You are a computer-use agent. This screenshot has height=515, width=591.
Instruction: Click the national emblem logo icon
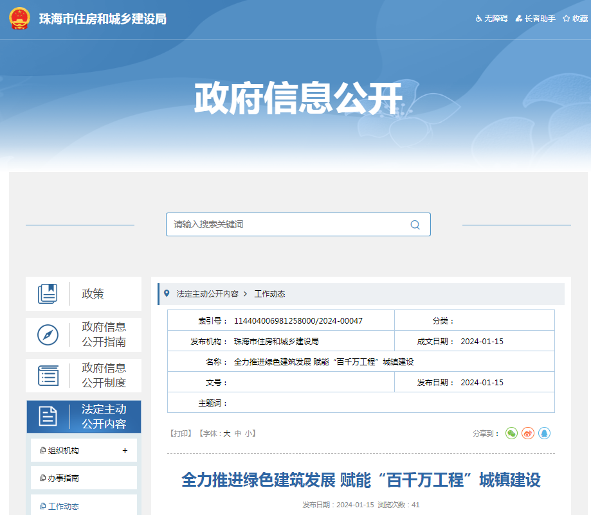(x=19, y=19)
